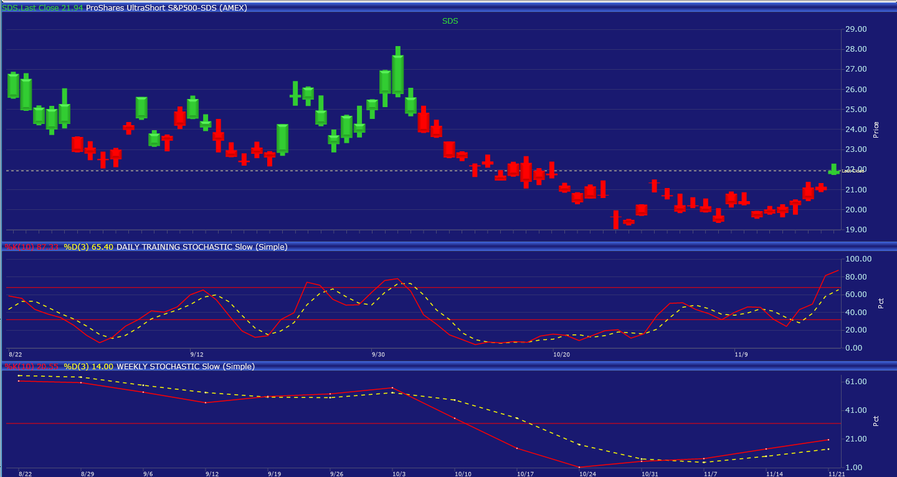Select the ProShares UltraShort S&P500-SDS (AMEX) title

click(x=166, y=7)
